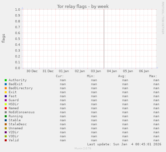Click the Guard purple legend swatch
The image size is (166, 152).
pos(6,100)
